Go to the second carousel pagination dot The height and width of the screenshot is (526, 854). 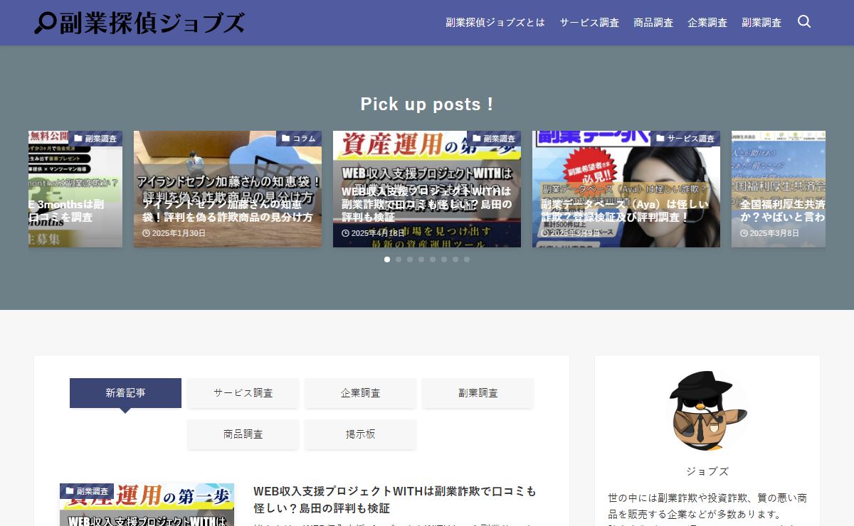click(399, 259)
